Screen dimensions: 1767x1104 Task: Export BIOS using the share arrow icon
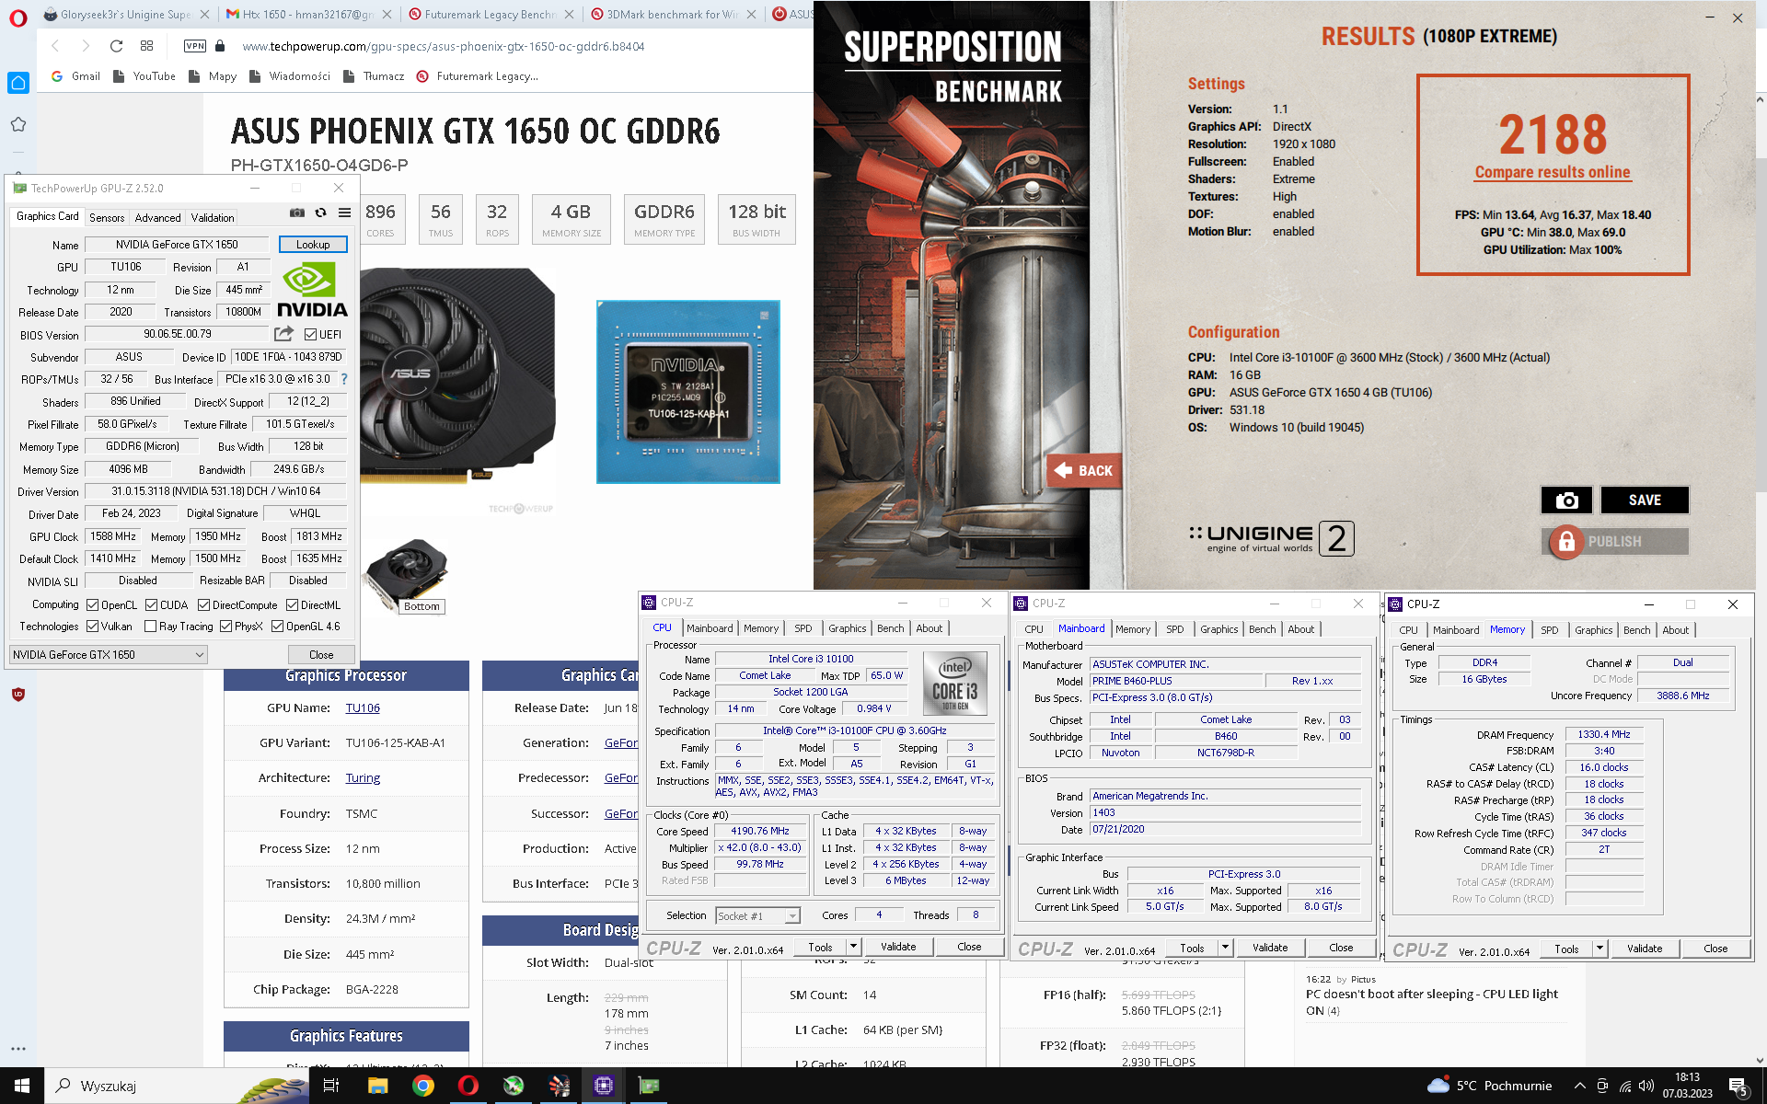(x=283, y=334)
